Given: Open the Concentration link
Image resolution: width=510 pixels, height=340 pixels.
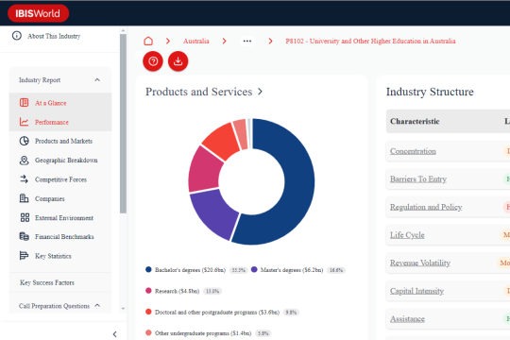Looking at the screenshot, I should [413, 151].
